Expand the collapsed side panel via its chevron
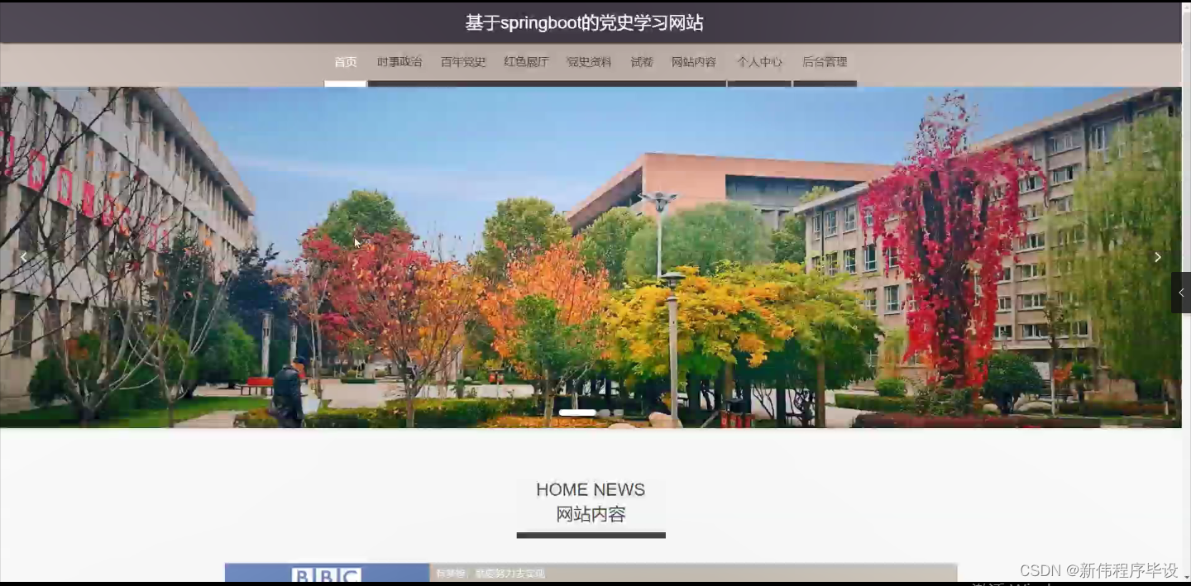The width and height of the screenshot is (1191, 586). click(1180, 292)
